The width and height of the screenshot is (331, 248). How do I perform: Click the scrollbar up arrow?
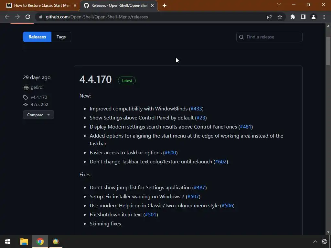tap(328, 26)
